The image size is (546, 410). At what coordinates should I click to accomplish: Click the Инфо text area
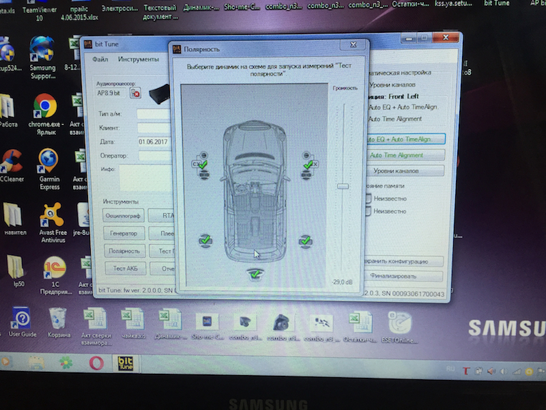pos(146,178)
